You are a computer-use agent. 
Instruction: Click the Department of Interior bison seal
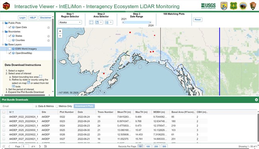243,6
